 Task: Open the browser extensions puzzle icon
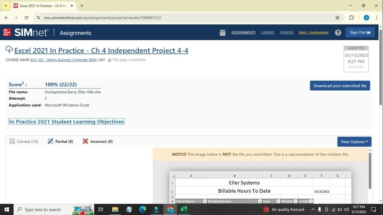tap(352, 18)
